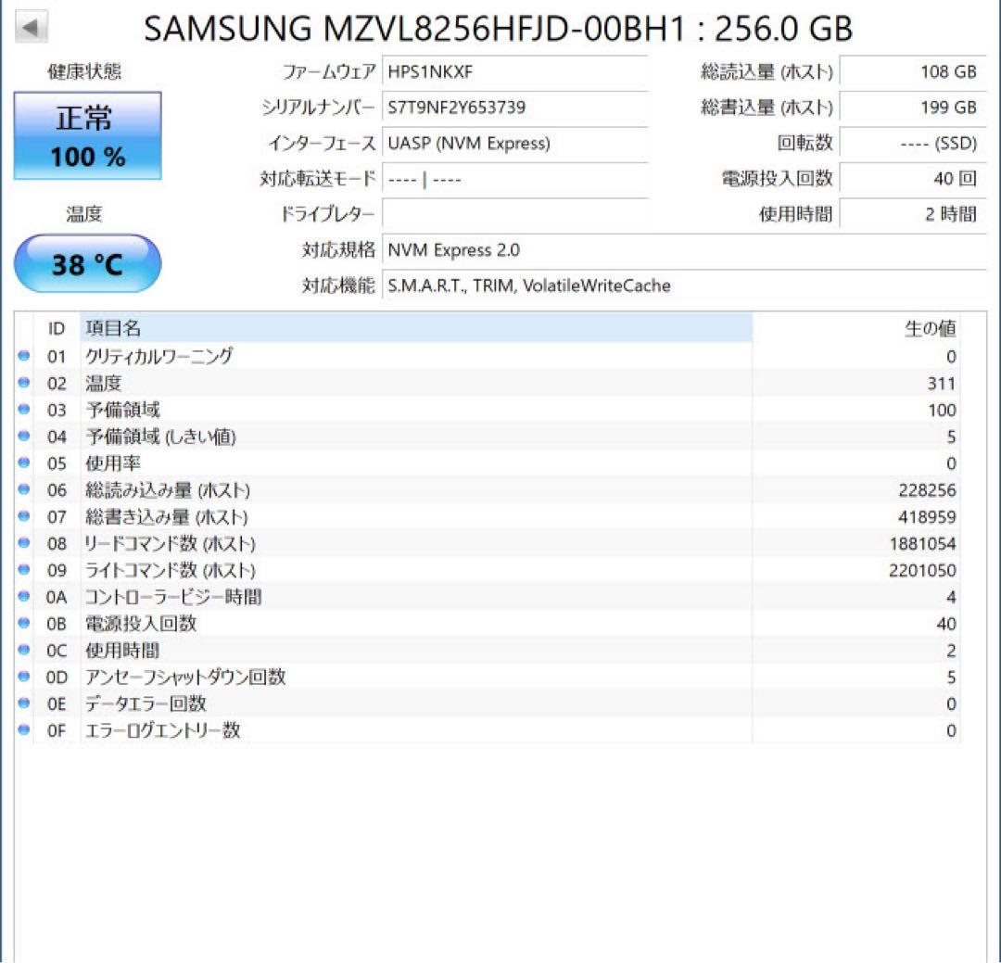The image size is (1001, 963).
Task: Select row 09 ライトコマンド数 (ホスト)
Action: click(488, 570)
